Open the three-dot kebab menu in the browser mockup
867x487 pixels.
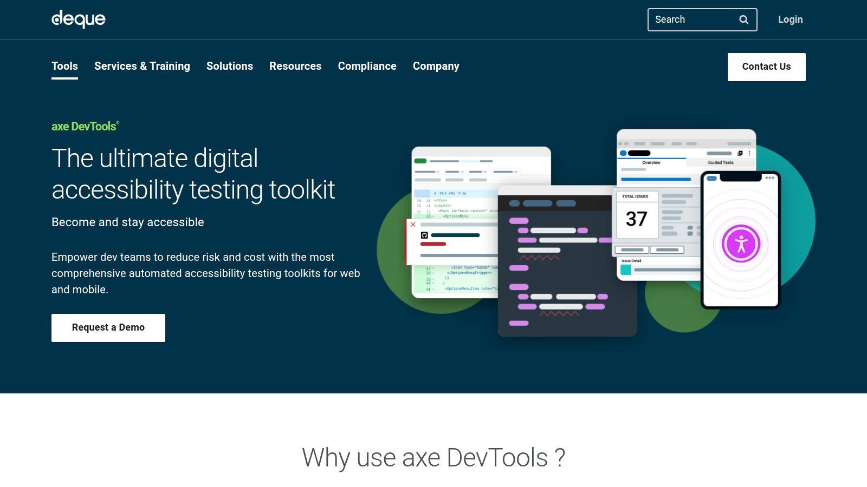click(750, 153)
